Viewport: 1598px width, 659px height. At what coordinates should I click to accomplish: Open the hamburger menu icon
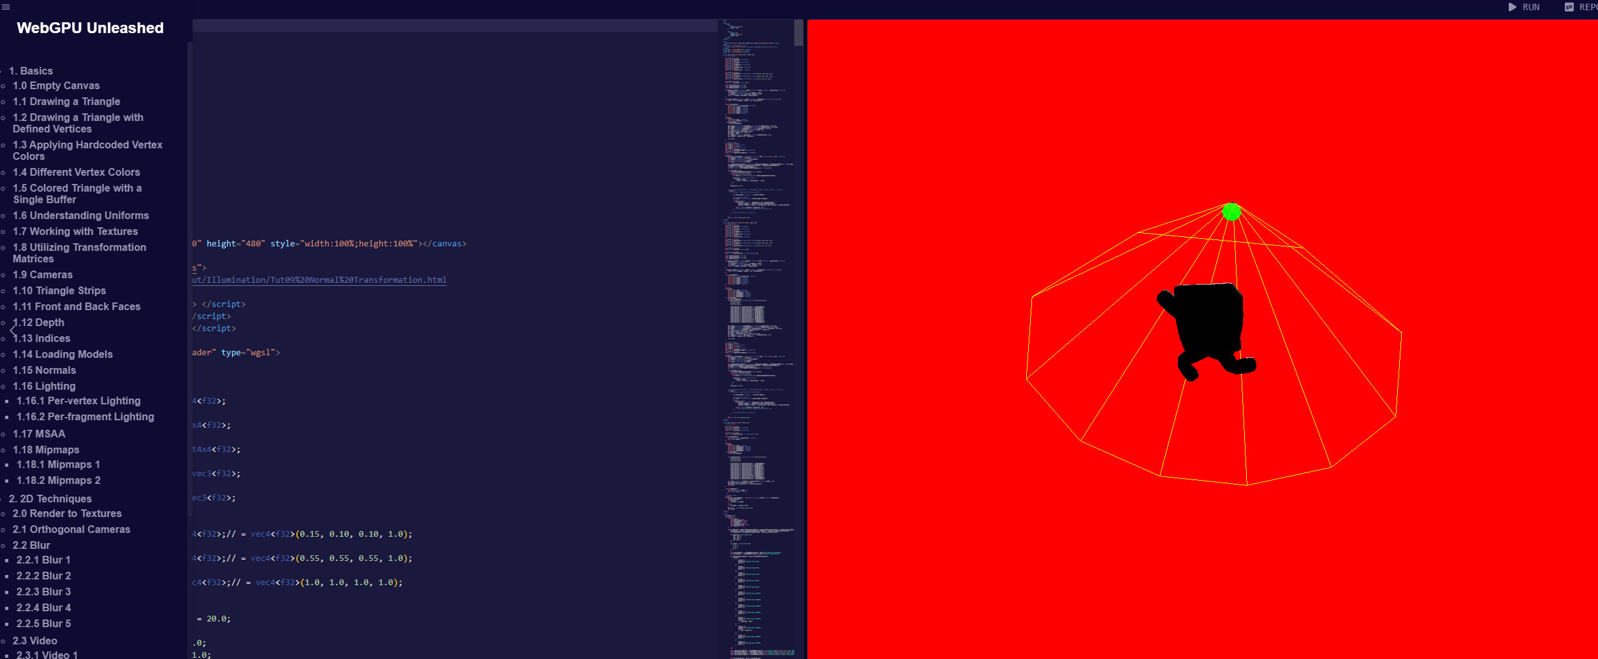pos(6,7)
